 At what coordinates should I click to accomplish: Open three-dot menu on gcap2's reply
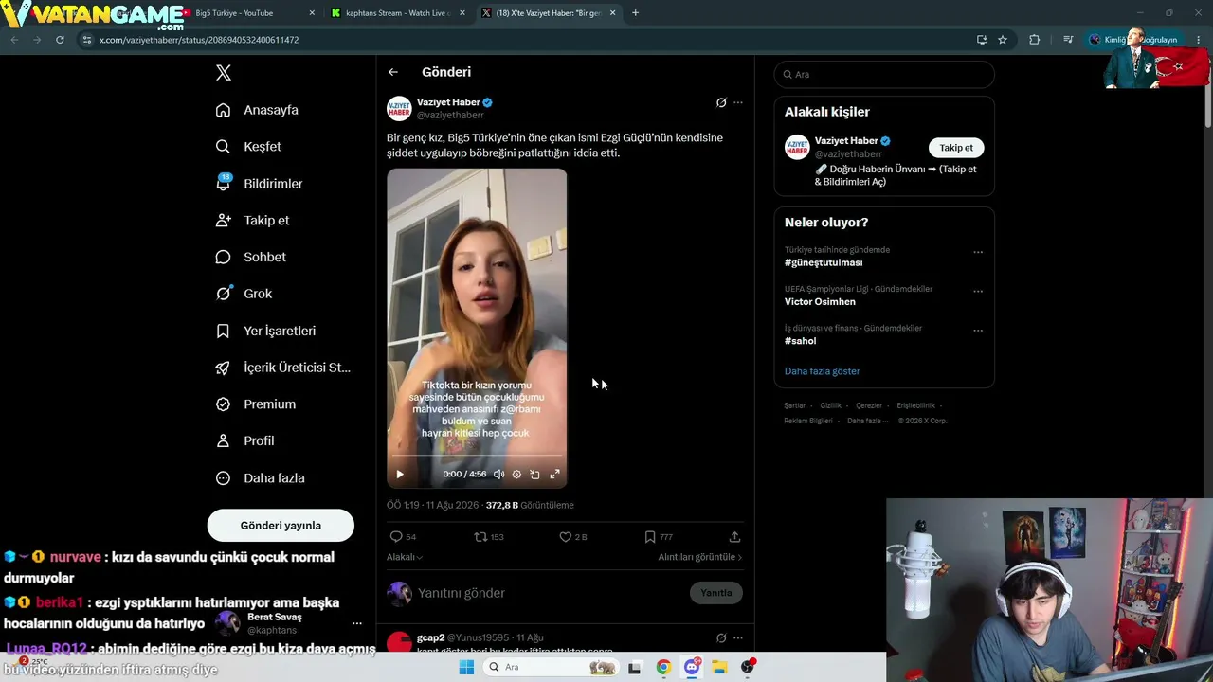pos(738,637)
